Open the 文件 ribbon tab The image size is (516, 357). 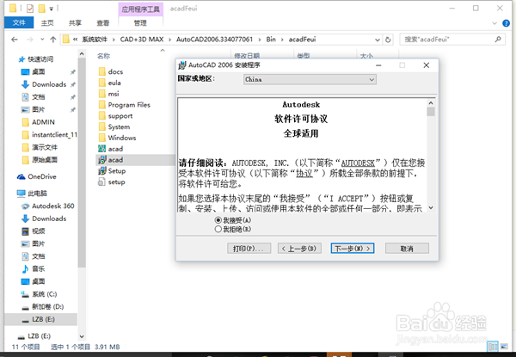19,22
